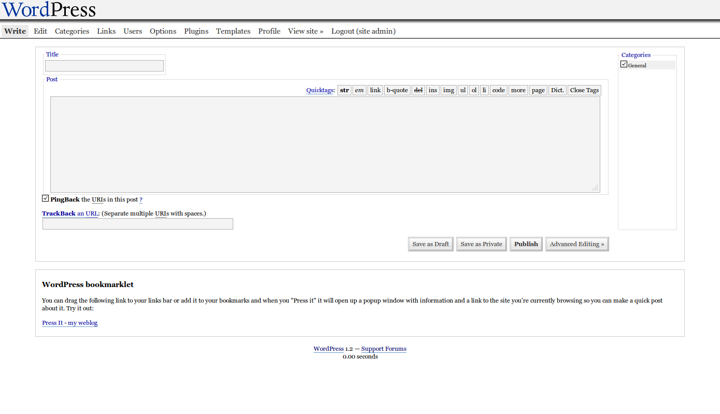Screen dimensions: 720x414
Task: Go to the Edit menu item
Action: (x=40, y=31)
